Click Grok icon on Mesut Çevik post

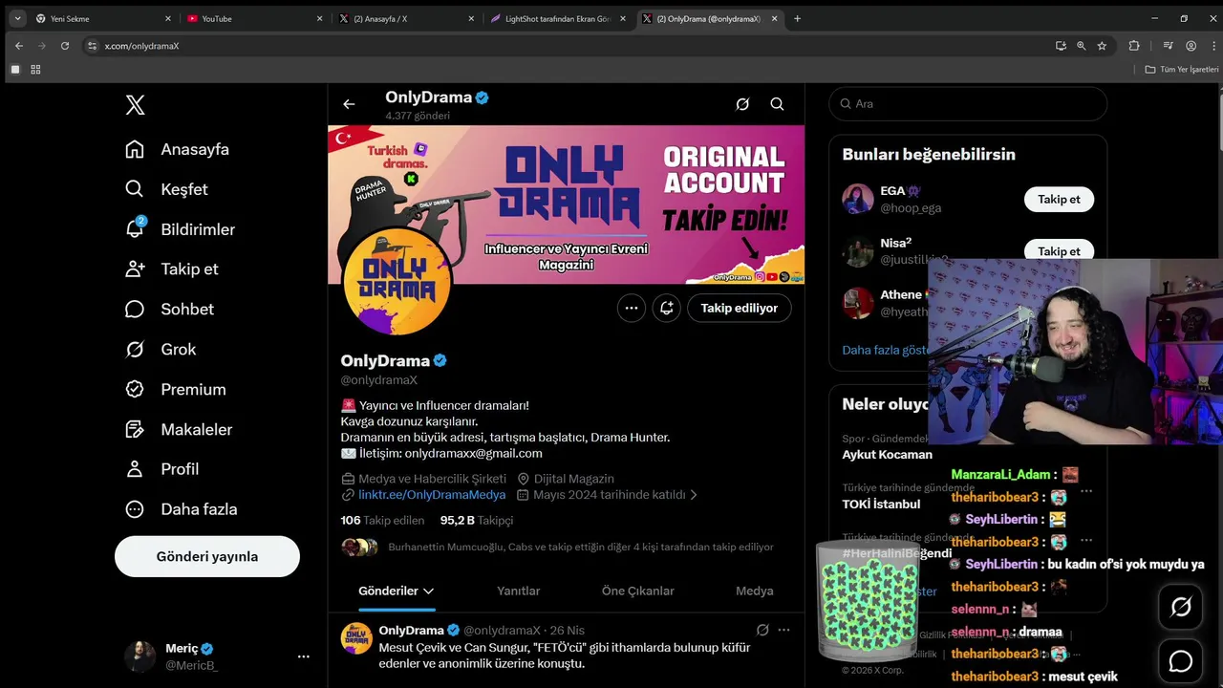[762, 630]
